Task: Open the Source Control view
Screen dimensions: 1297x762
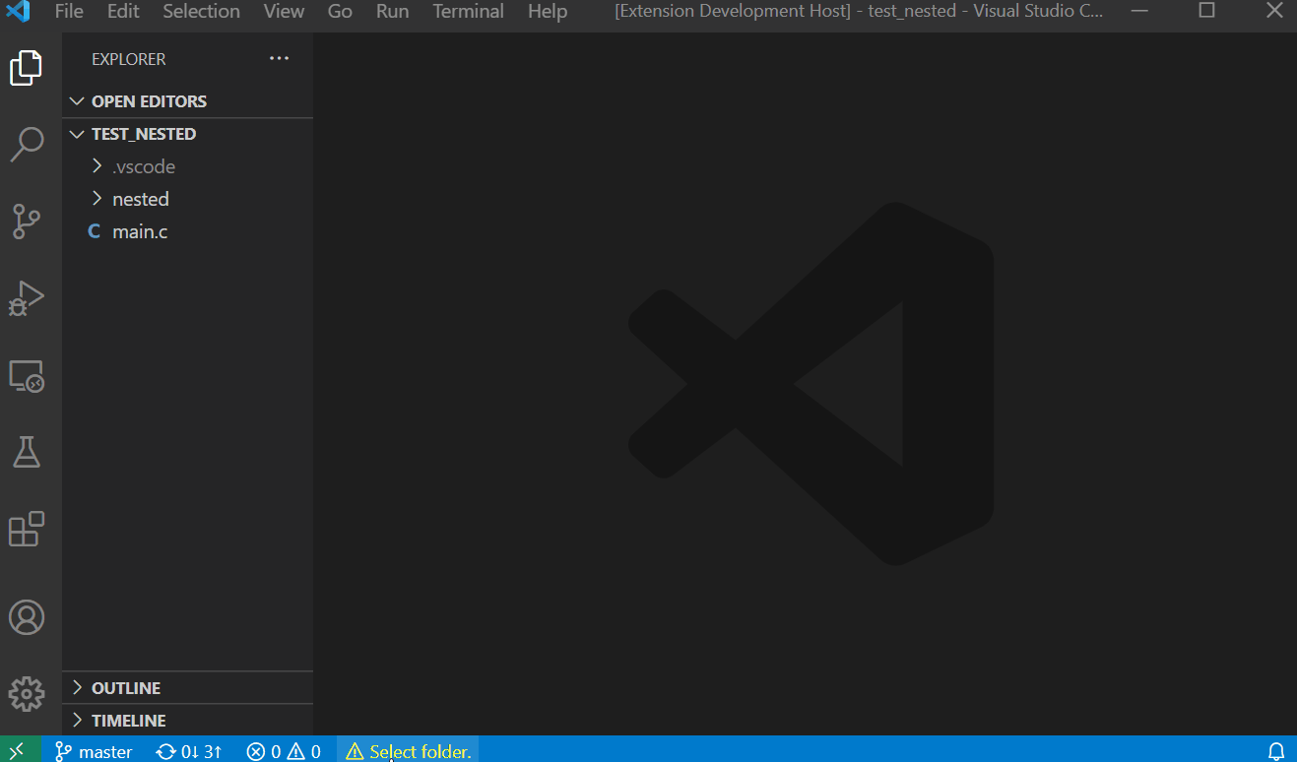Action: (x=27, y=221)
